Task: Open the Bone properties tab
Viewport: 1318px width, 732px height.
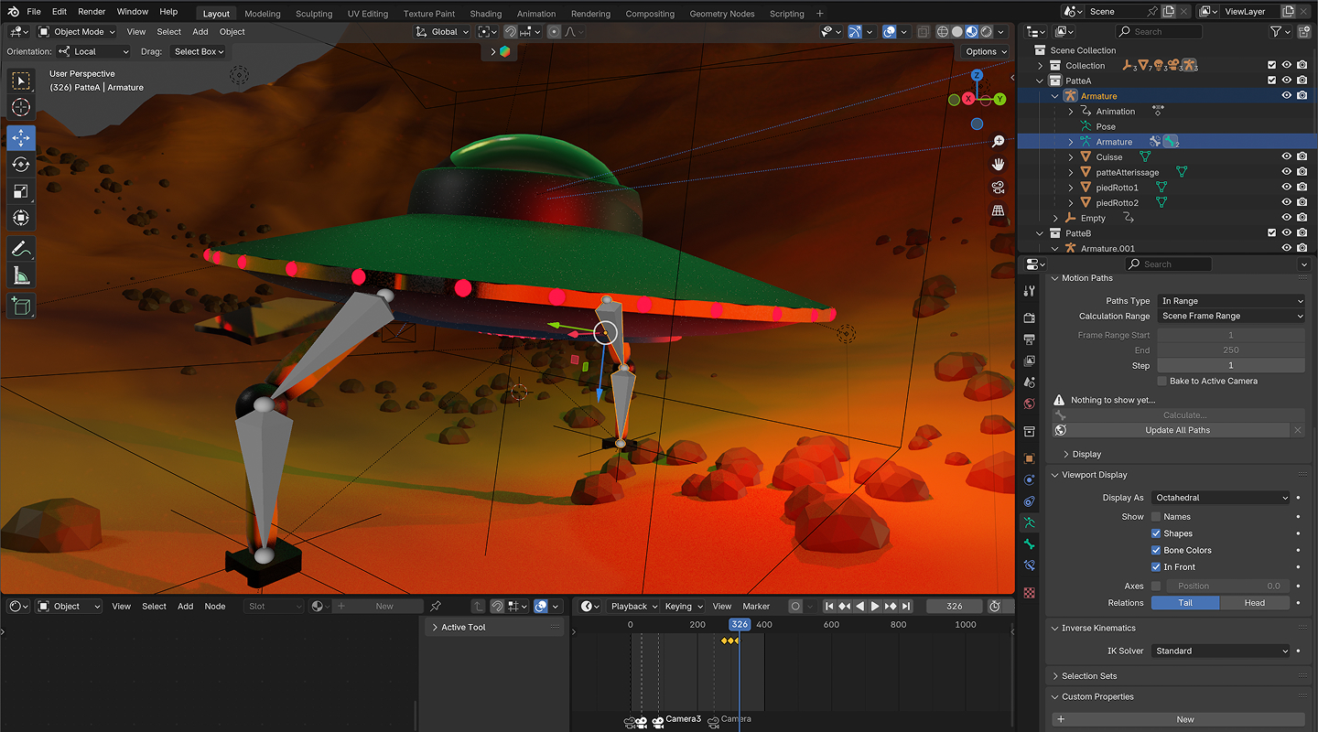Action: (x=1030, y=544)
